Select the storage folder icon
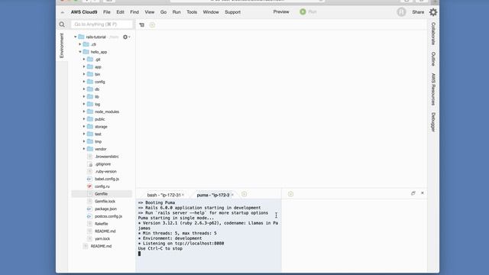The width and height of the screenshot is (489, 275). (90, 126)
